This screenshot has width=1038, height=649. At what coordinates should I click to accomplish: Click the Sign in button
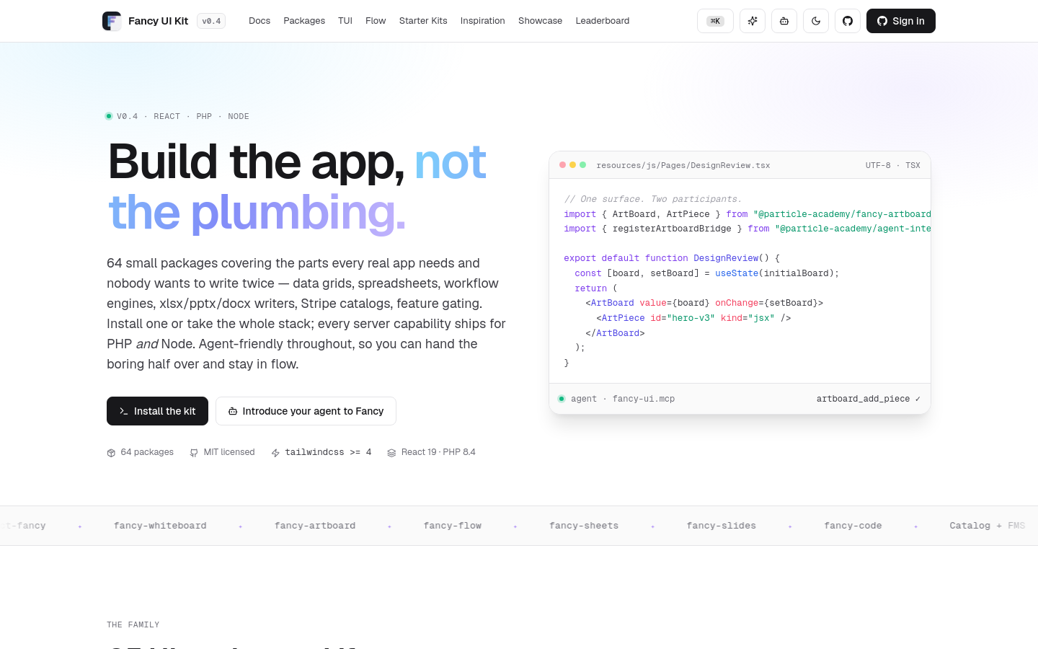[901, 21]
